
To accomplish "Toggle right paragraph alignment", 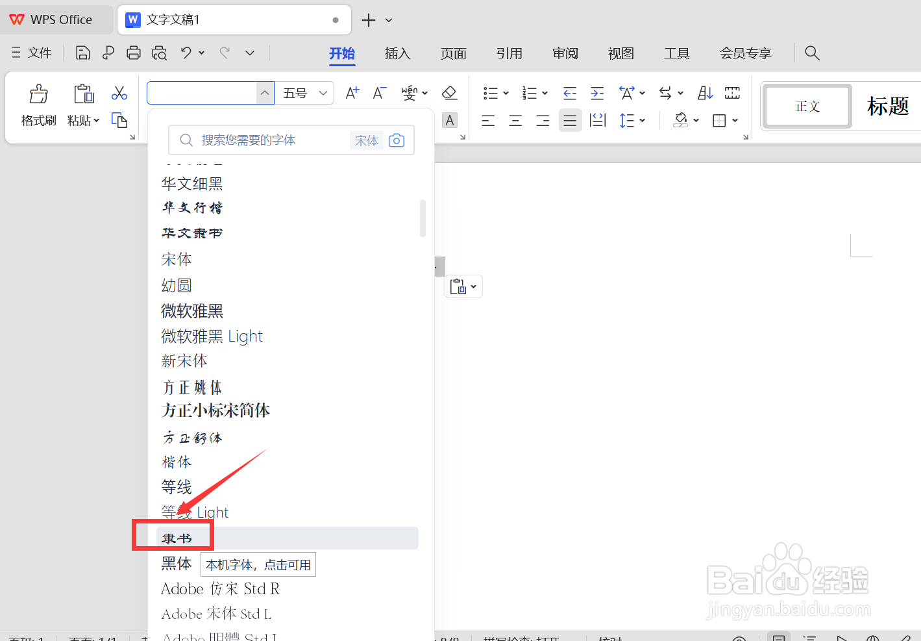I will (543, 120).
